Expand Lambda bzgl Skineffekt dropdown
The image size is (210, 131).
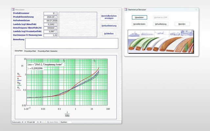pos(56,24)
